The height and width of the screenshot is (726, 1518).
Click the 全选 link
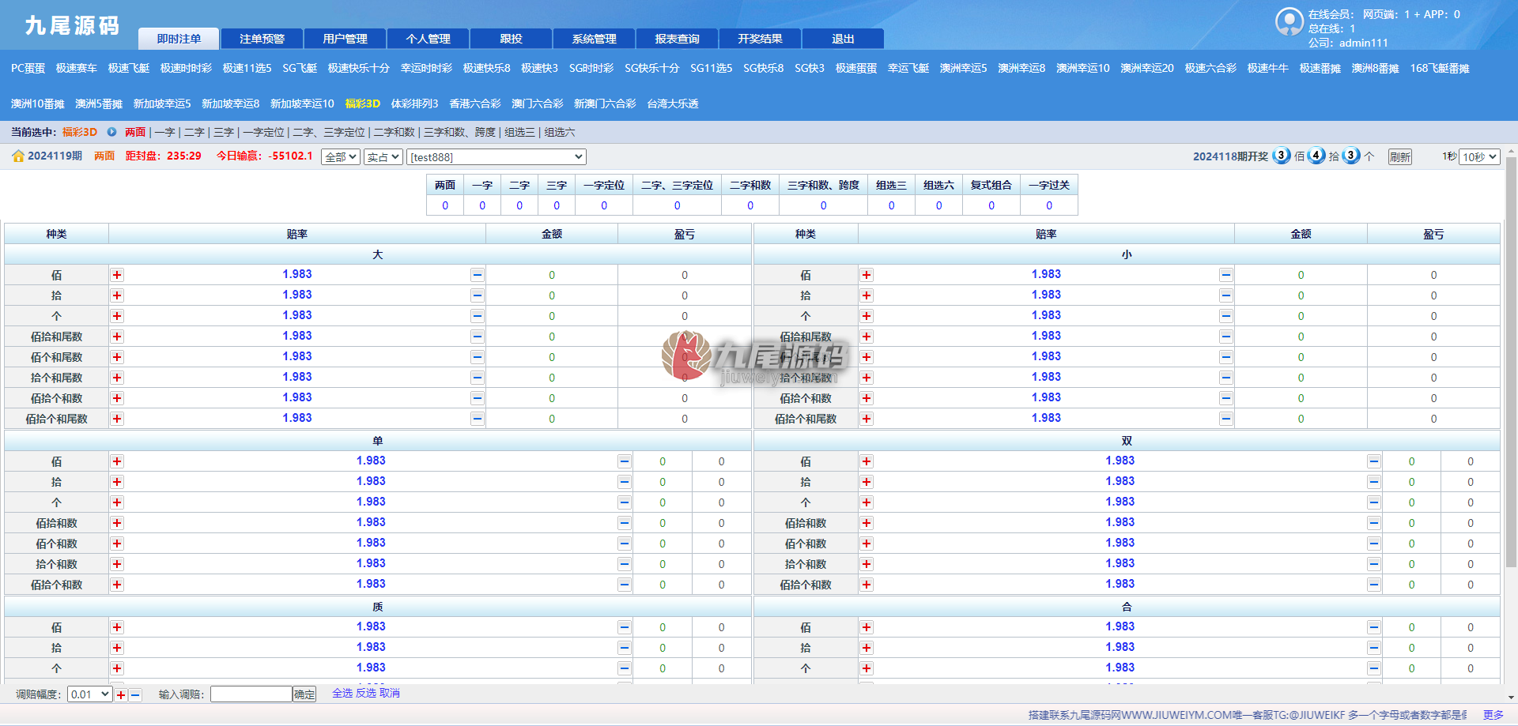pyautogui.click(x=342, y=693)
